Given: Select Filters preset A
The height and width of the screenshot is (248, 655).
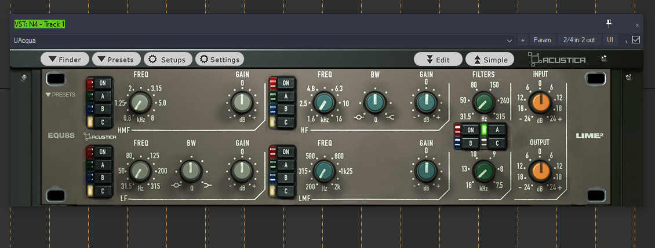Looking at the screenshot, I should (x=497, y=129).
